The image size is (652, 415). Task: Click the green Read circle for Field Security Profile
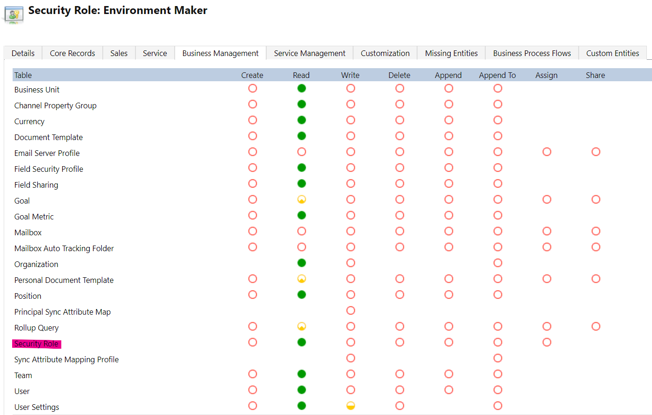point(301,168)
